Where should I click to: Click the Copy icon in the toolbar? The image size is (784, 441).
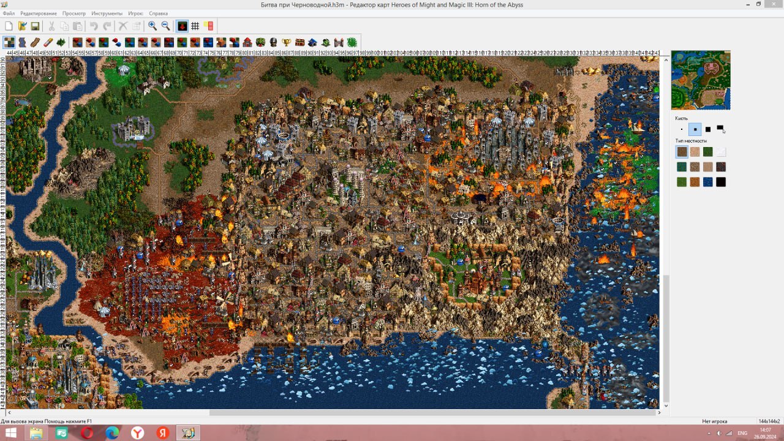coord(64,26)
